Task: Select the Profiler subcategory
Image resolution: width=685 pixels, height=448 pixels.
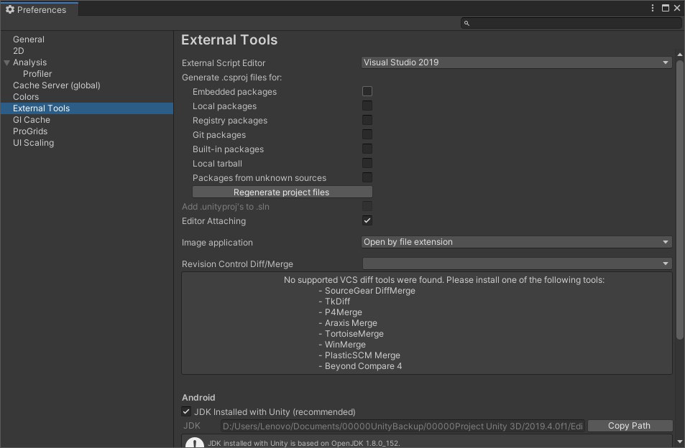Action: [x=37, y=74]
